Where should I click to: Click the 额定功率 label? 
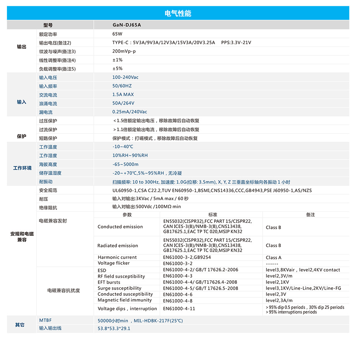coord(48,34)
